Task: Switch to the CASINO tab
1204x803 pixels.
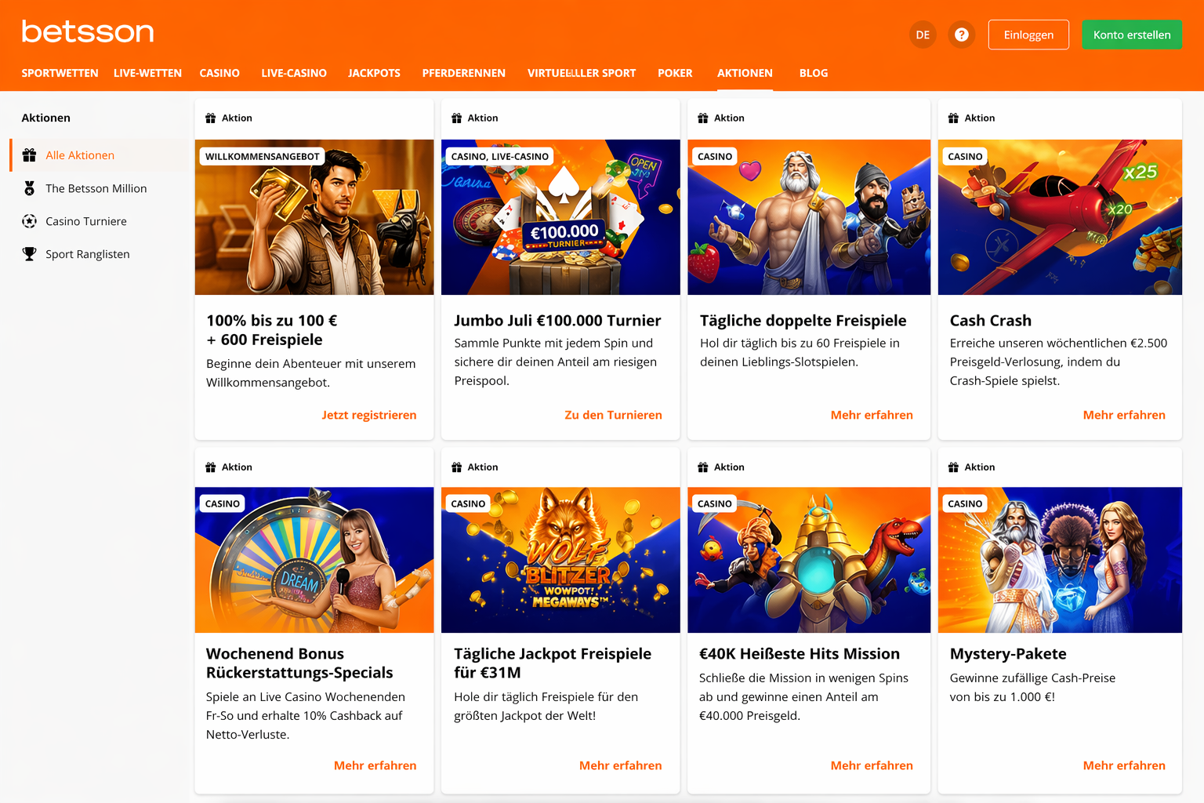Action: 219,73
